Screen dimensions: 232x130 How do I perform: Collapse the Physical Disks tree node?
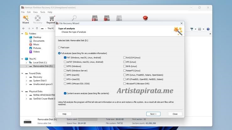pos(22,91)
